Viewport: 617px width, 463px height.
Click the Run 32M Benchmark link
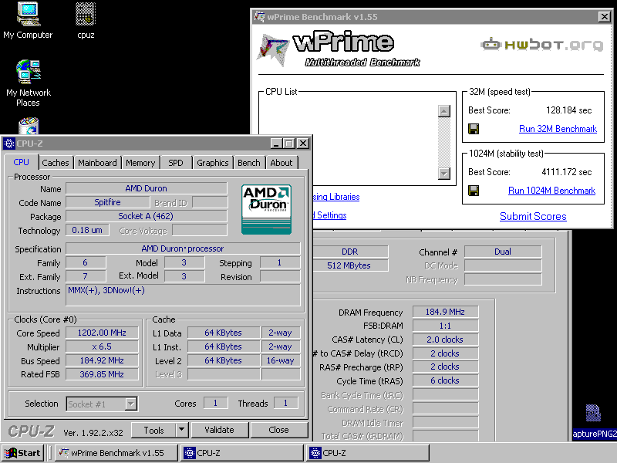(558, 129)
